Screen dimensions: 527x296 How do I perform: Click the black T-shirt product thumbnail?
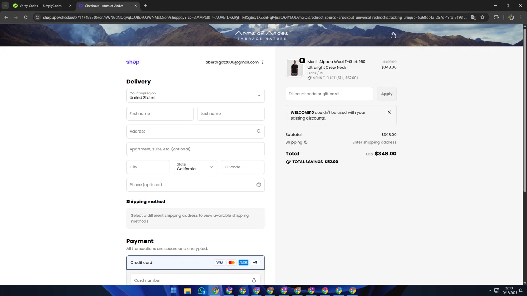294,68
